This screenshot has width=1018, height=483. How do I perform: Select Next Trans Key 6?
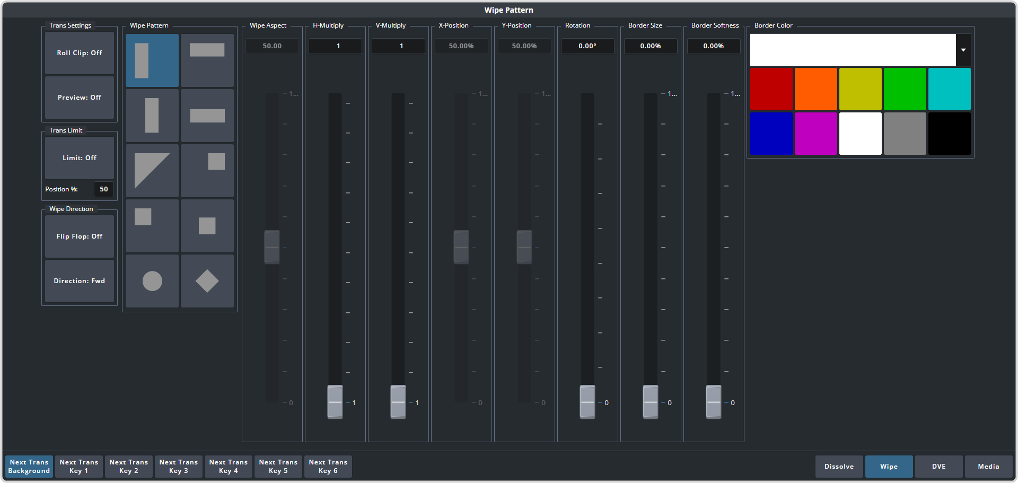[x=328, y=467]
